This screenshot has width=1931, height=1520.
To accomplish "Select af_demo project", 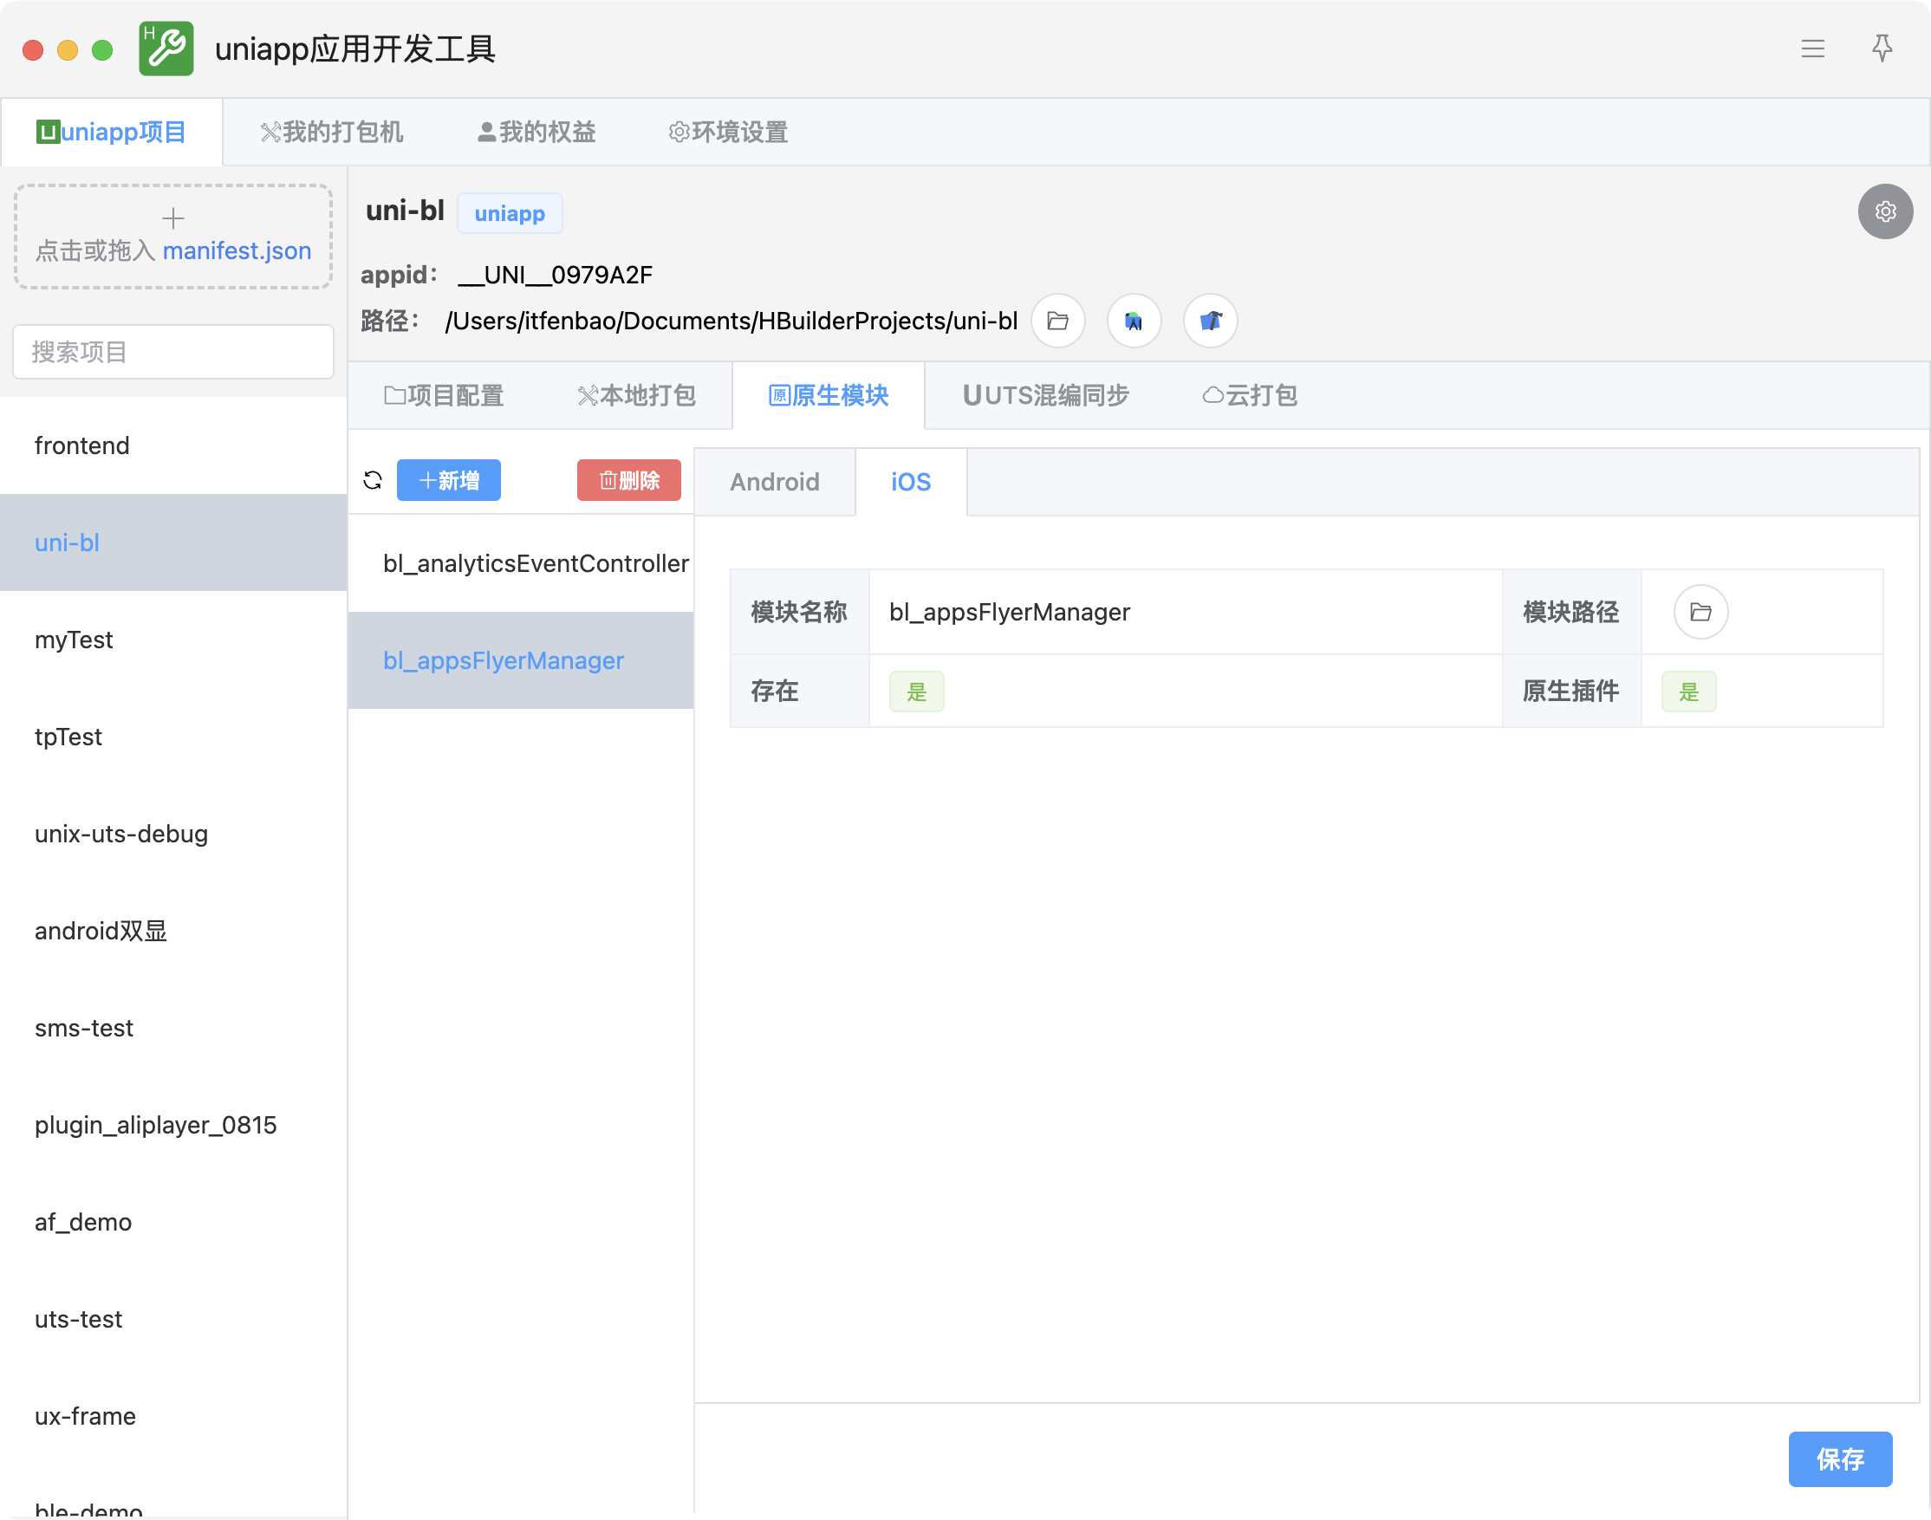I will (x=173, y=1222).
